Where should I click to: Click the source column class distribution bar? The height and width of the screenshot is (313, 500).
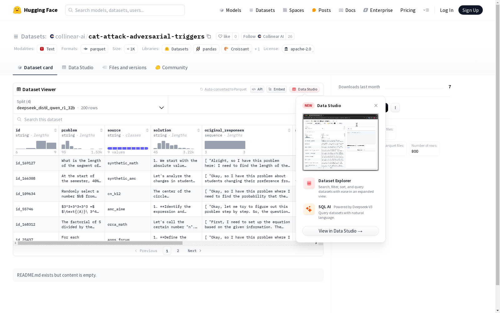(x=128, y=148)
